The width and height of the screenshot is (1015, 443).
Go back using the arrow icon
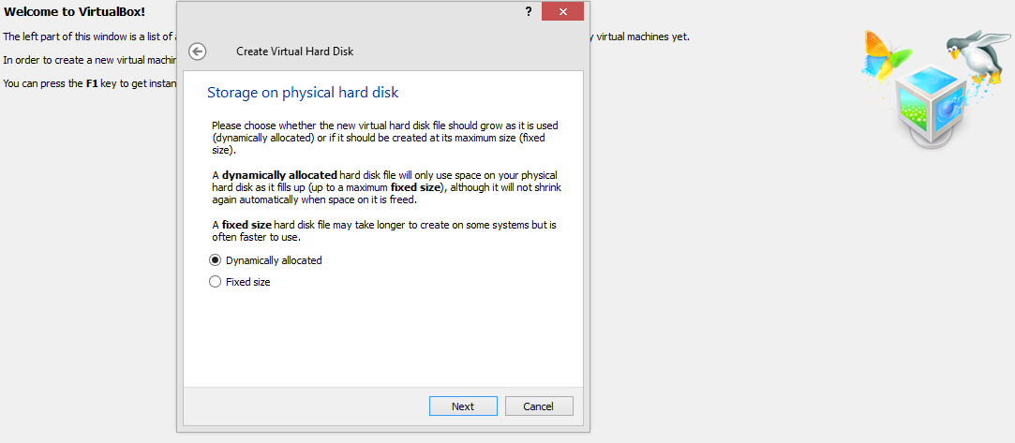tap(197, 52)
